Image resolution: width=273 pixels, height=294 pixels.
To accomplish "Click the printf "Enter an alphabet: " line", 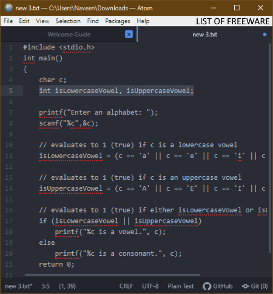I will tap(98, 112).
